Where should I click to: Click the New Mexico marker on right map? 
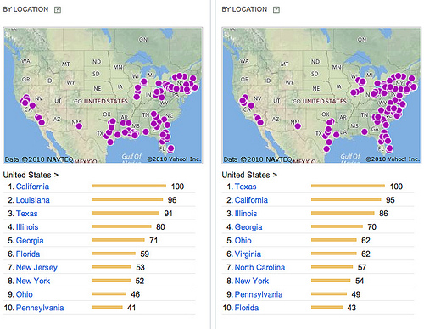pyautogui.click(x=298, y=126)
